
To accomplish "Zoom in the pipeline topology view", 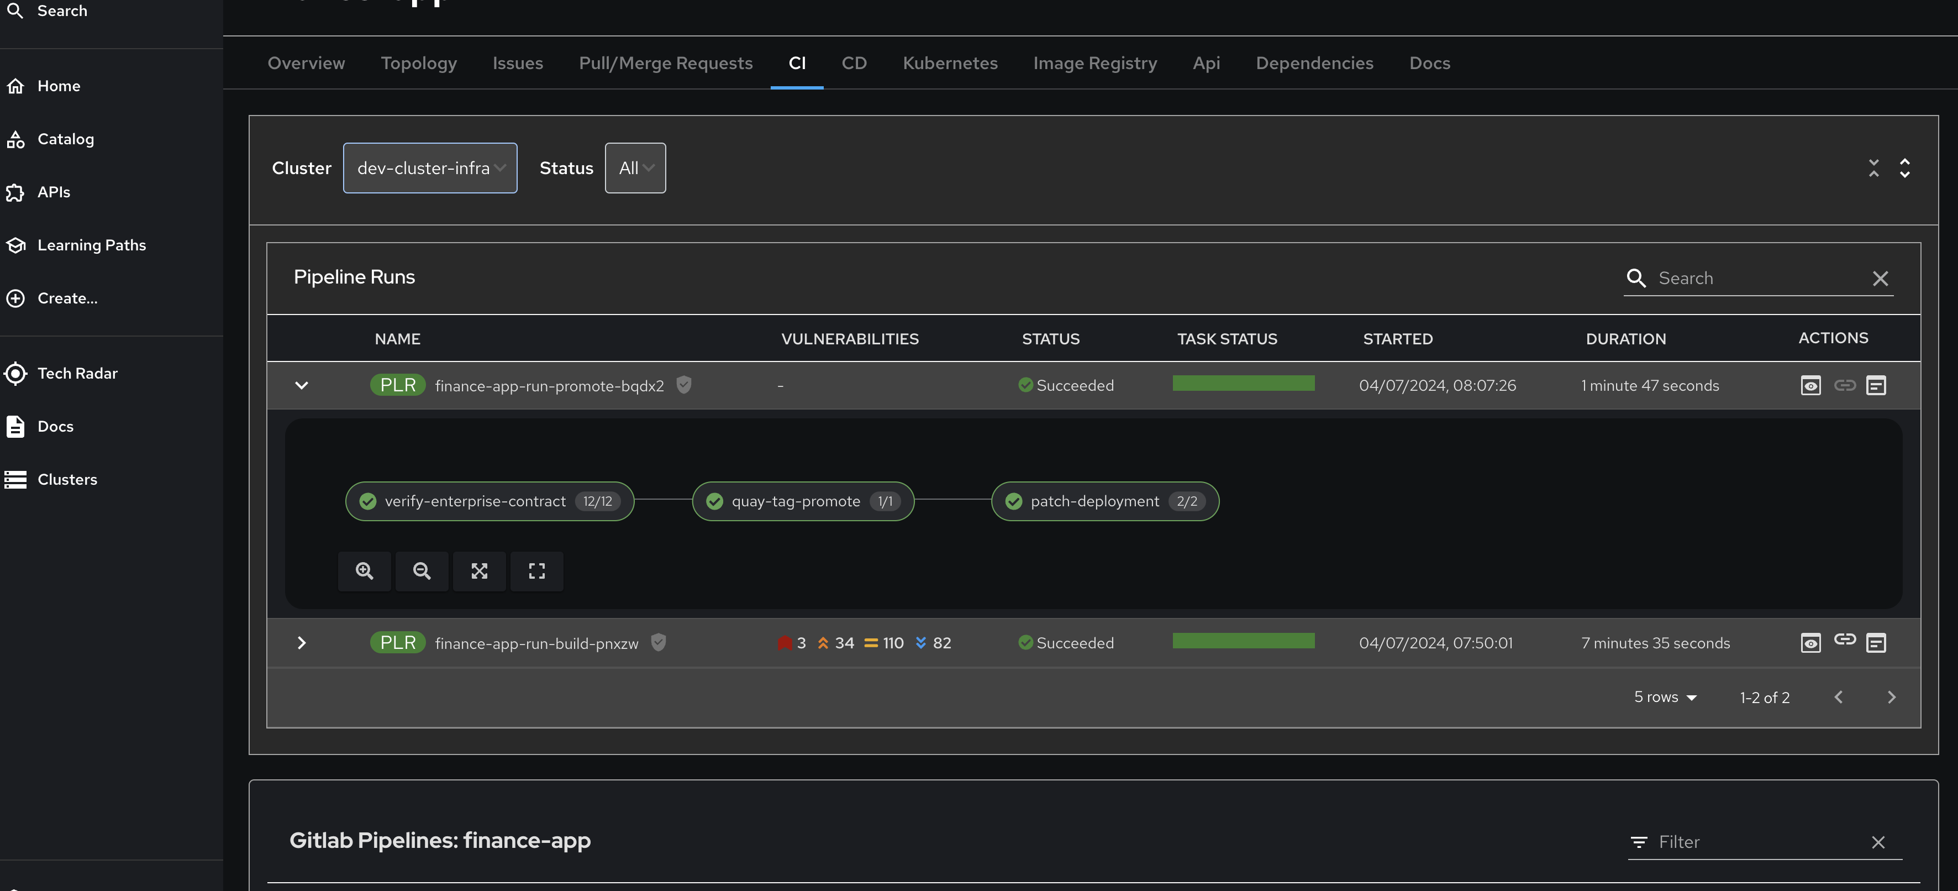I will [x=364, y=571].
